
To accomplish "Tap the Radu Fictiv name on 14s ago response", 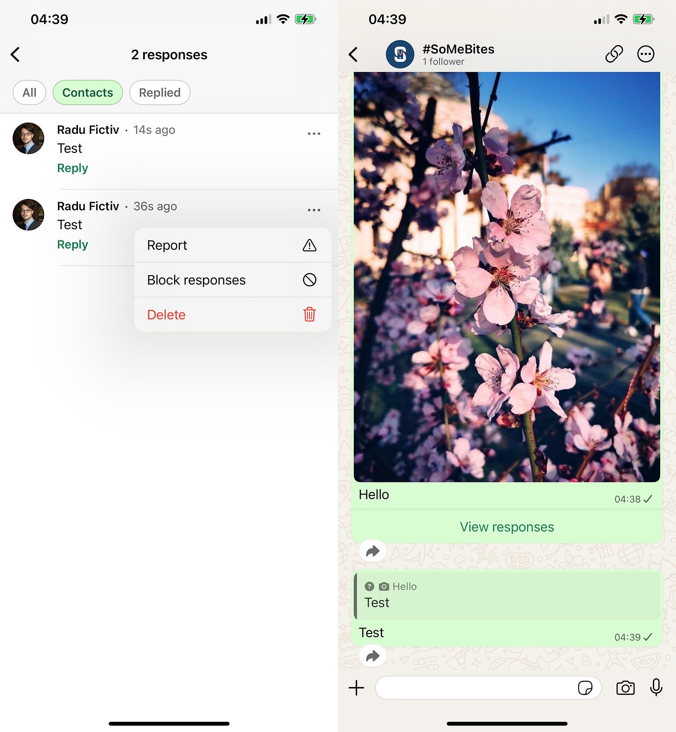I will point(88,130).
